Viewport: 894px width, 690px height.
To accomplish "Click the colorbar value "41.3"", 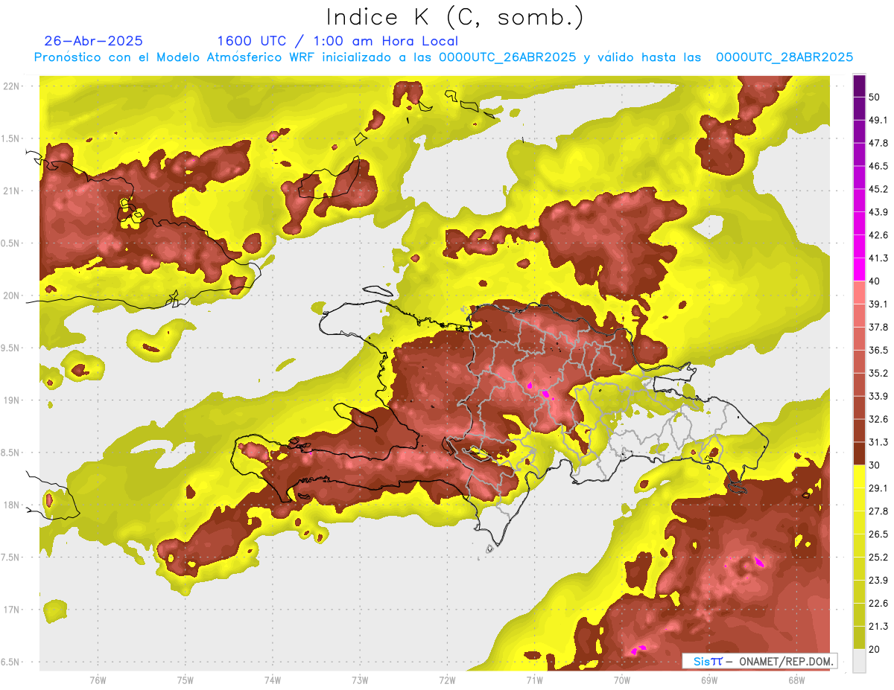I will [878, 258].
